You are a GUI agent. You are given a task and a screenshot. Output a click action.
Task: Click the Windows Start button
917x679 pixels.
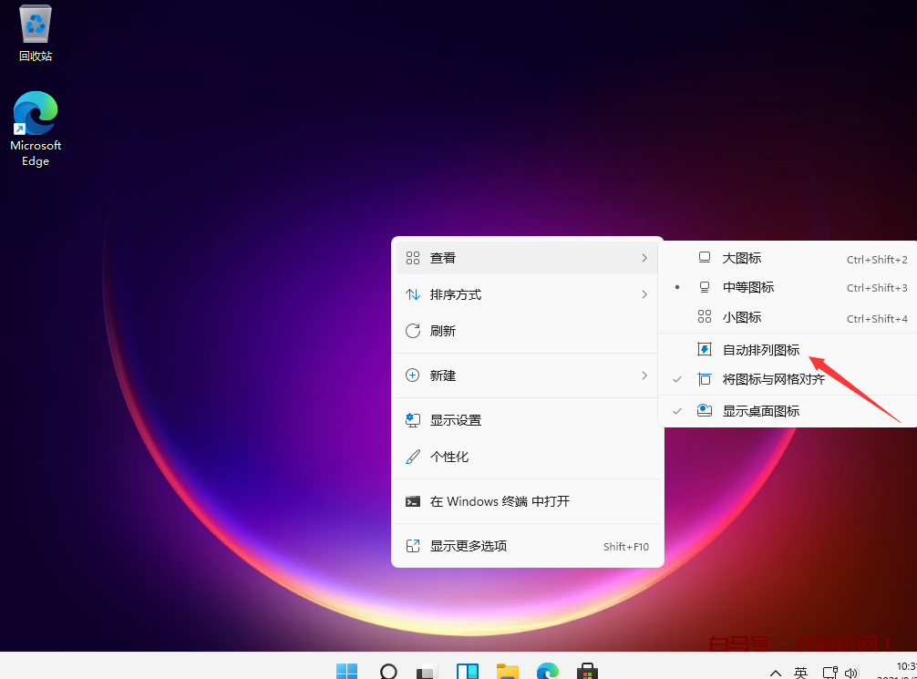click(346, 672)
